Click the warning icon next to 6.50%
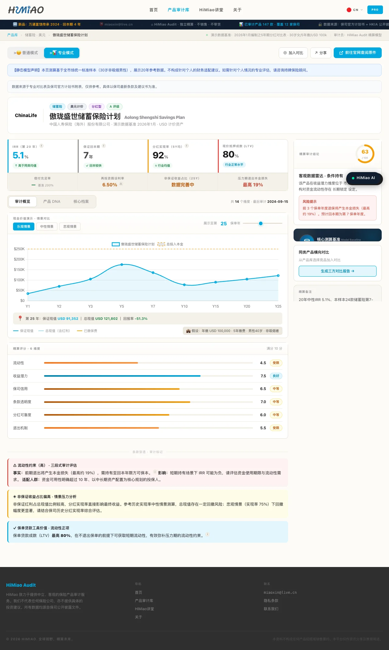Screen dimensions: 389x650 pos(121,184)
